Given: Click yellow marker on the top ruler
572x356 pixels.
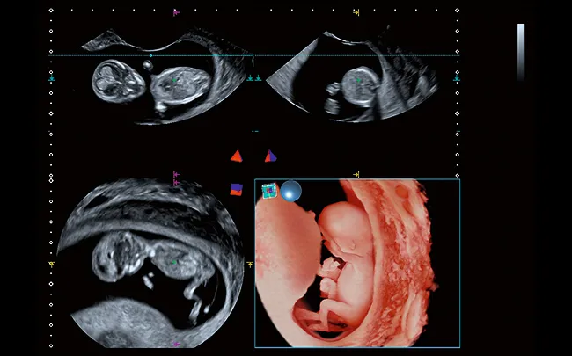Looking at the screenshot, I should point(356,12).
